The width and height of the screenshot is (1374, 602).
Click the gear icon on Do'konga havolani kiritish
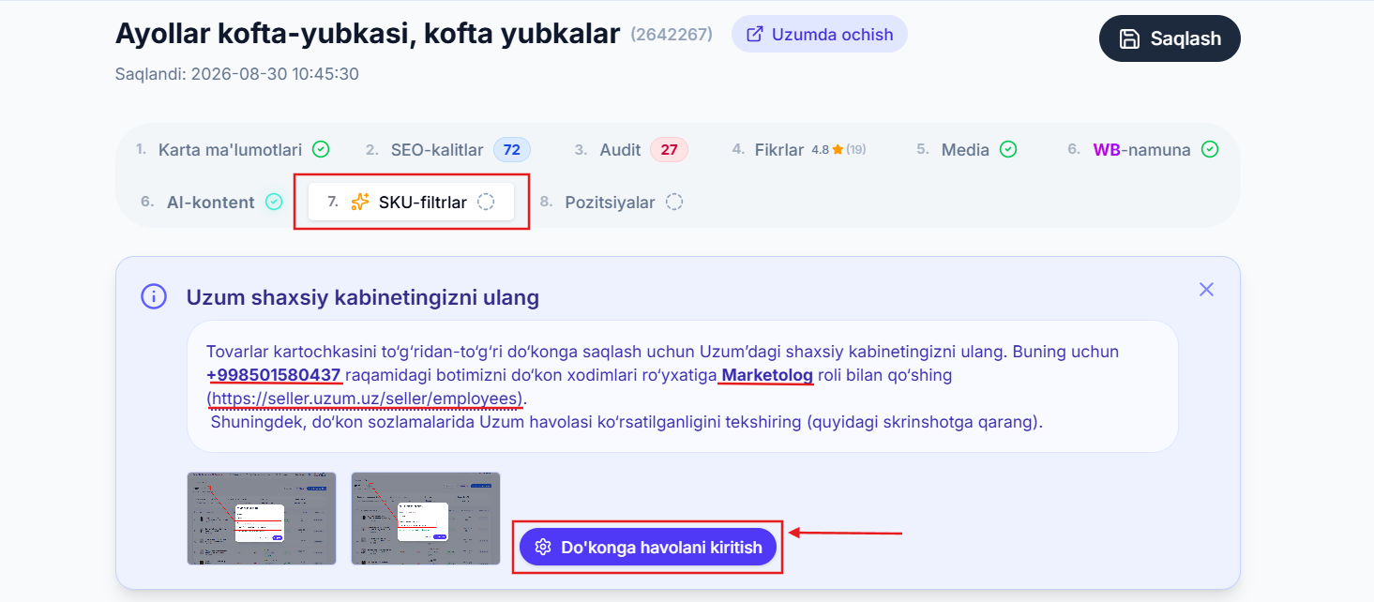click(x=542, y=547)
